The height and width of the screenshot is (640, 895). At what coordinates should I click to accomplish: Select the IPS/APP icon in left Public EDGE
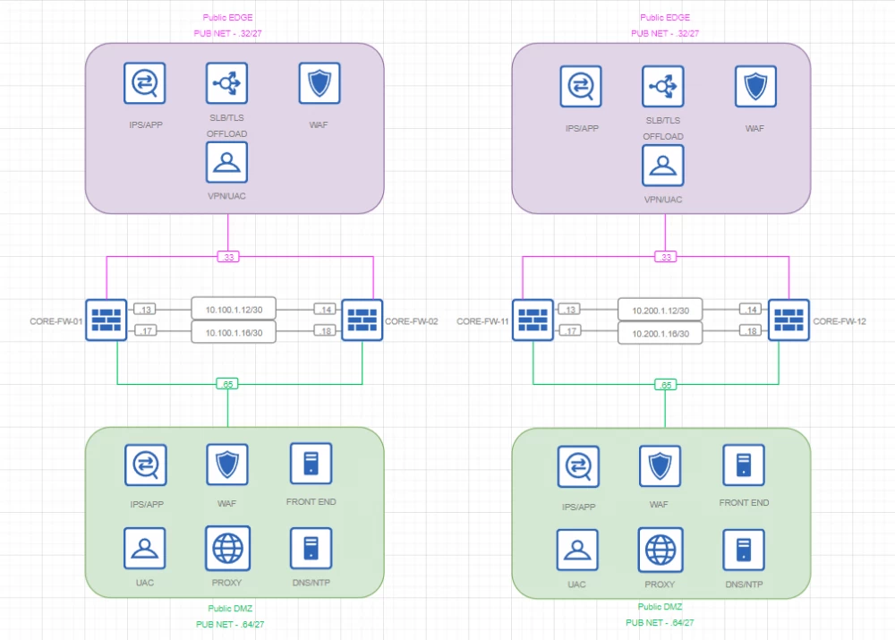143,81
